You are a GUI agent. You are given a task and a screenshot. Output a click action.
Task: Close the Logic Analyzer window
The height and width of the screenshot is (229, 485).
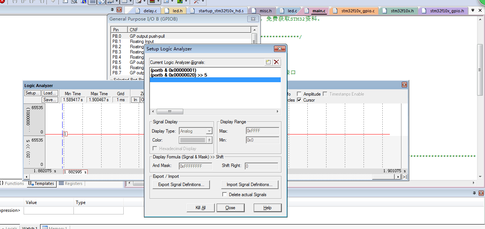[x=404, y=85]
